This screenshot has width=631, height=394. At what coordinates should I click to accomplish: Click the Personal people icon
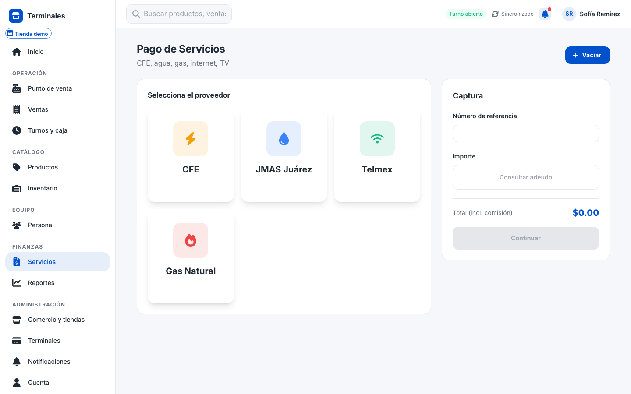(x=17, y=225)
